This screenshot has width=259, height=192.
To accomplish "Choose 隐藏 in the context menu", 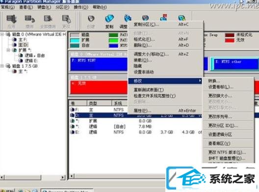I will (165, 66).
